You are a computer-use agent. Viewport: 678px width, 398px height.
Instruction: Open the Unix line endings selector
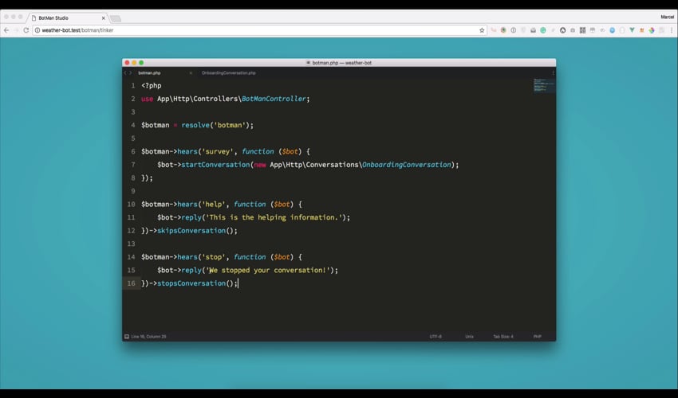pyautogui.click(x=469, y=336)
